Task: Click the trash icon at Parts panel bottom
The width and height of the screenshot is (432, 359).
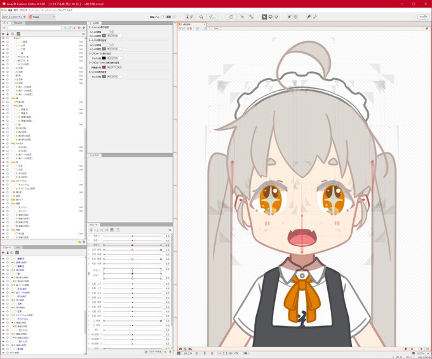Action: click(84, 242)
